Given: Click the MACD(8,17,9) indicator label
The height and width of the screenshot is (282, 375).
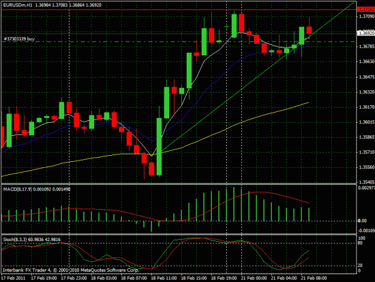Looking at the screenshot, I should point(17,189).
